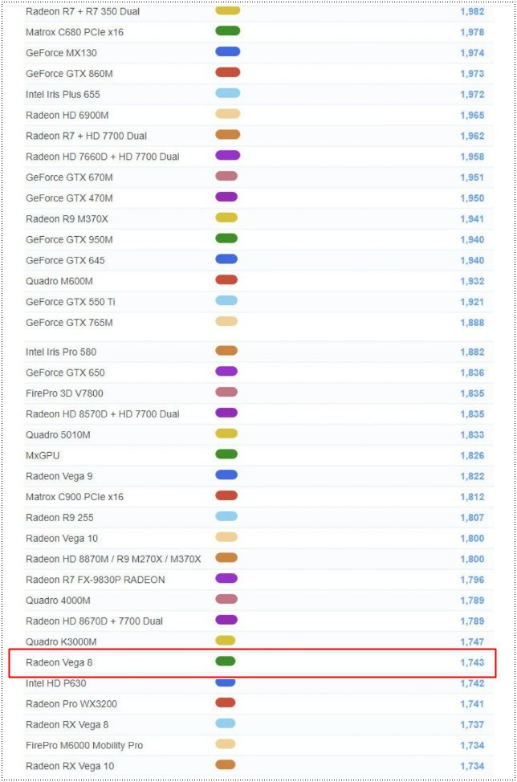The height and width of the screenshot is (782, 517).
Task: Click the 1,965 score for Radeon HD 6900M
Action: pos(472,115)
